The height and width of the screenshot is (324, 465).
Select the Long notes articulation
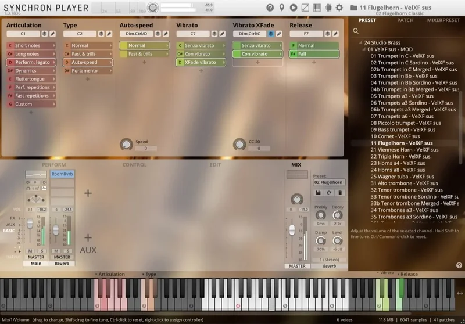31,54
